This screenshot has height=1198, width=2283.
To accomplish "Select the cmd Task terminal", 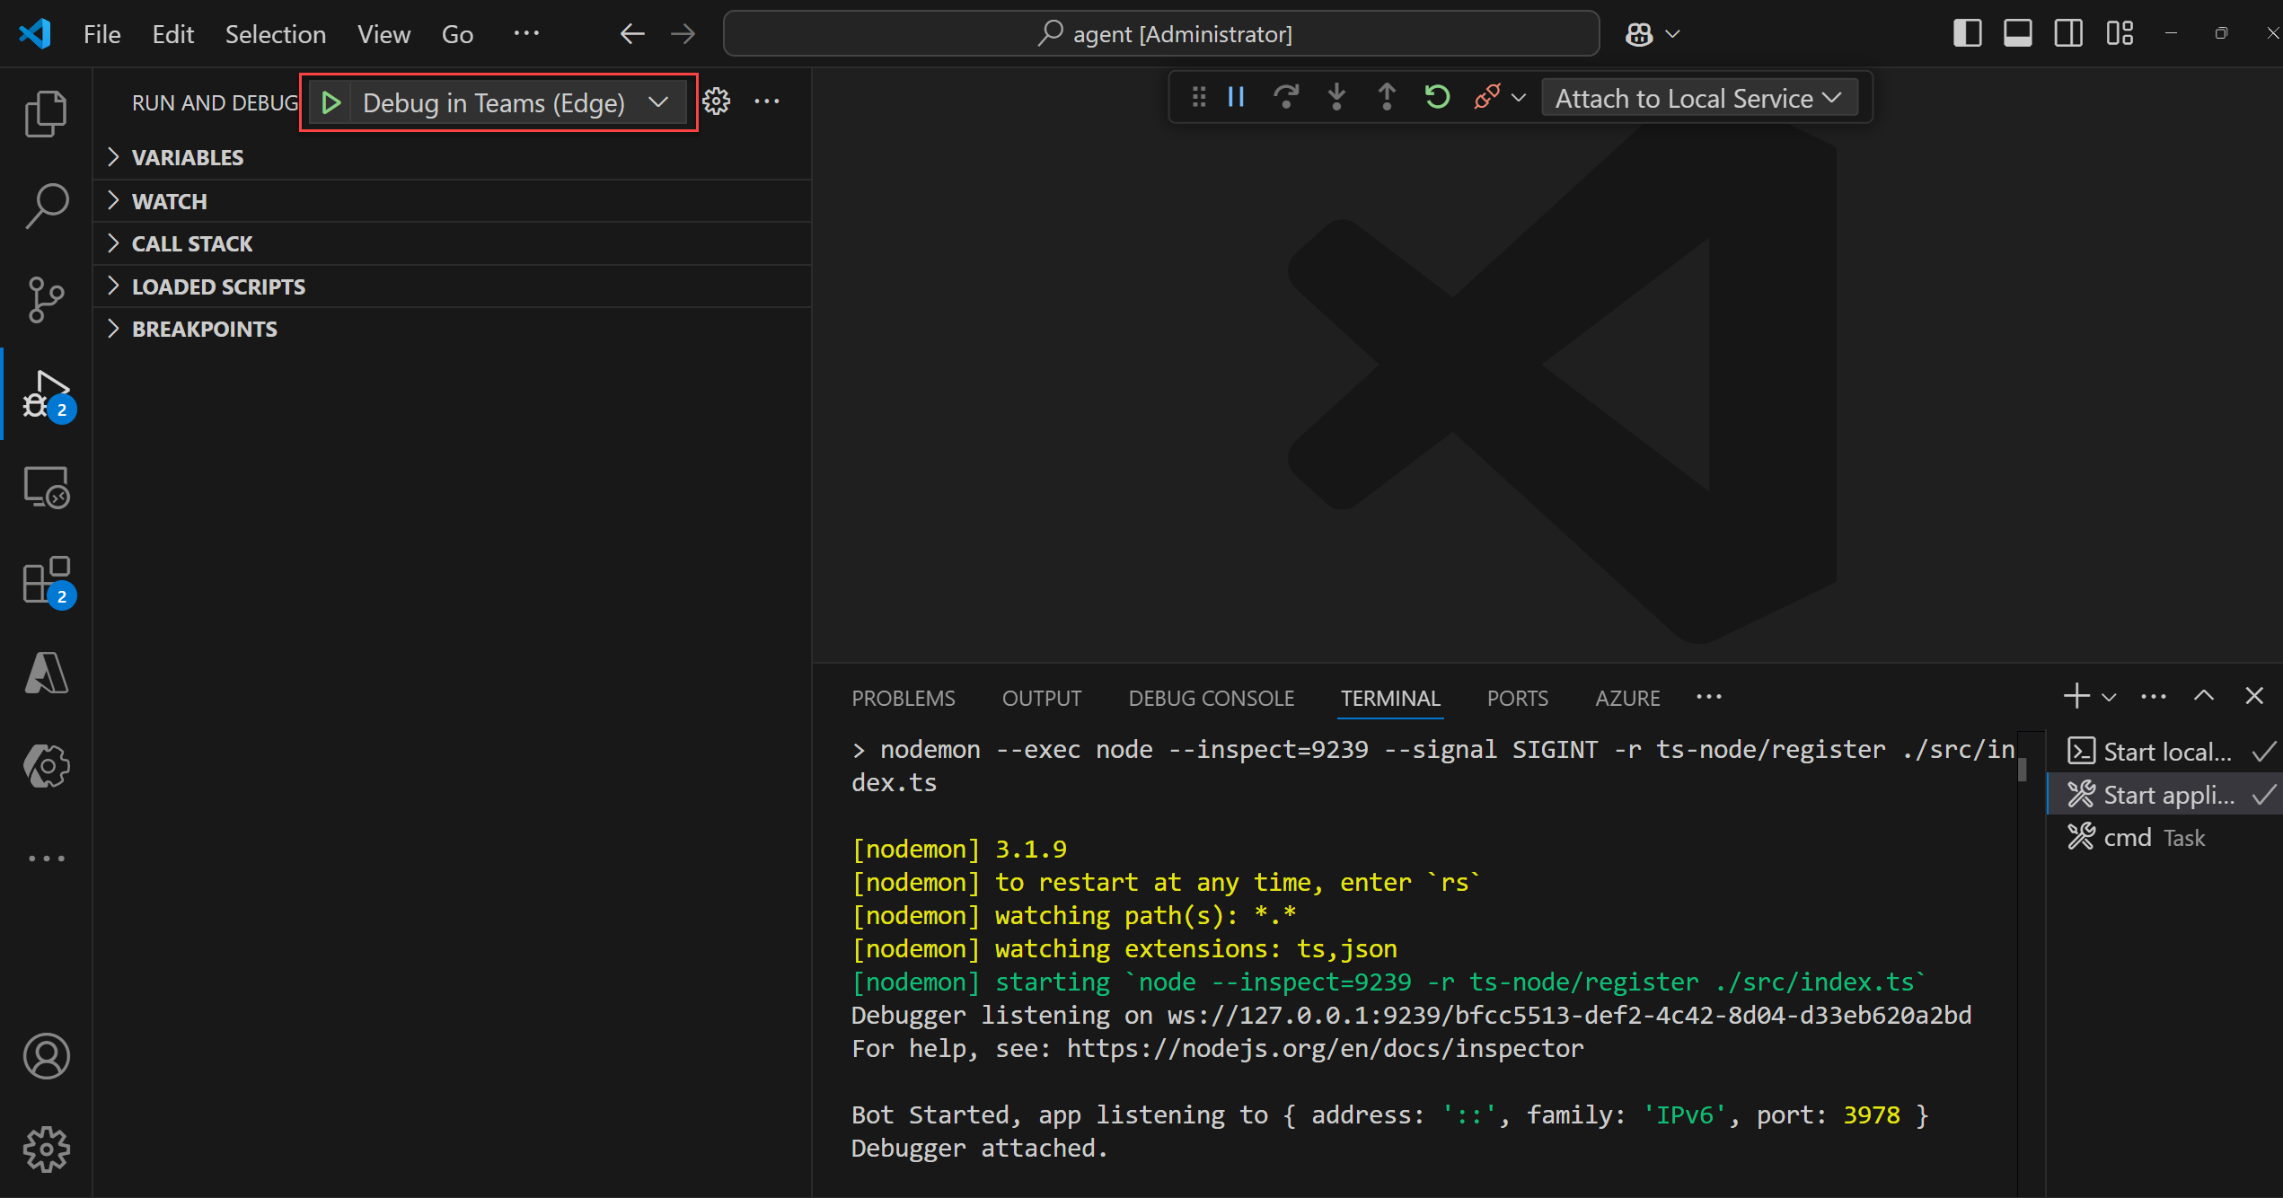I will (x=2164, y=837).
